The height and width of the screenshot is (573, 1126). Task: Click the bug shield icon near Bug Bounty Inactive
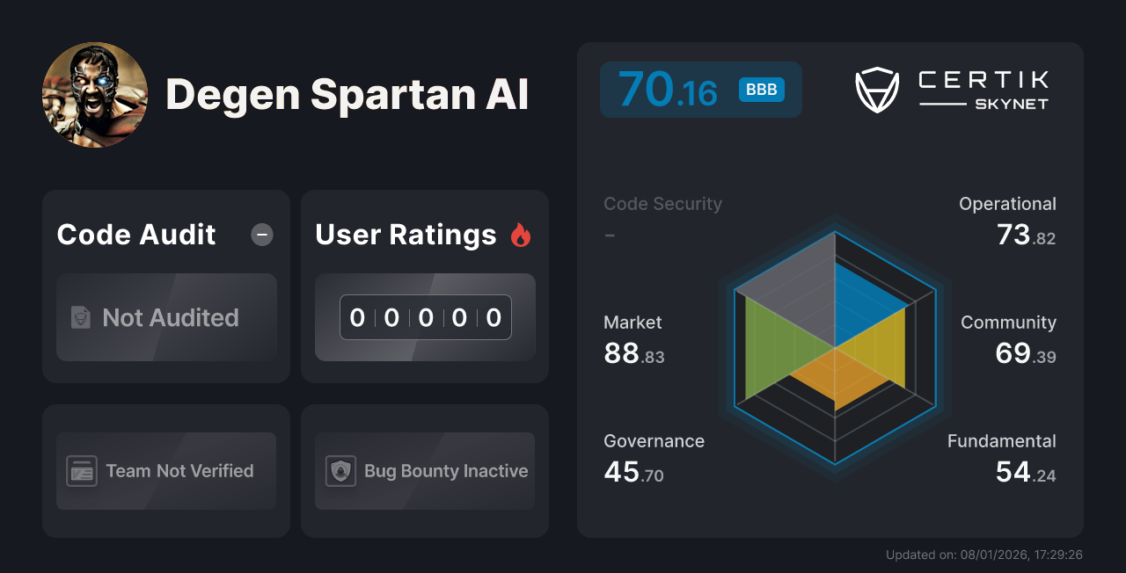point(340,471)
